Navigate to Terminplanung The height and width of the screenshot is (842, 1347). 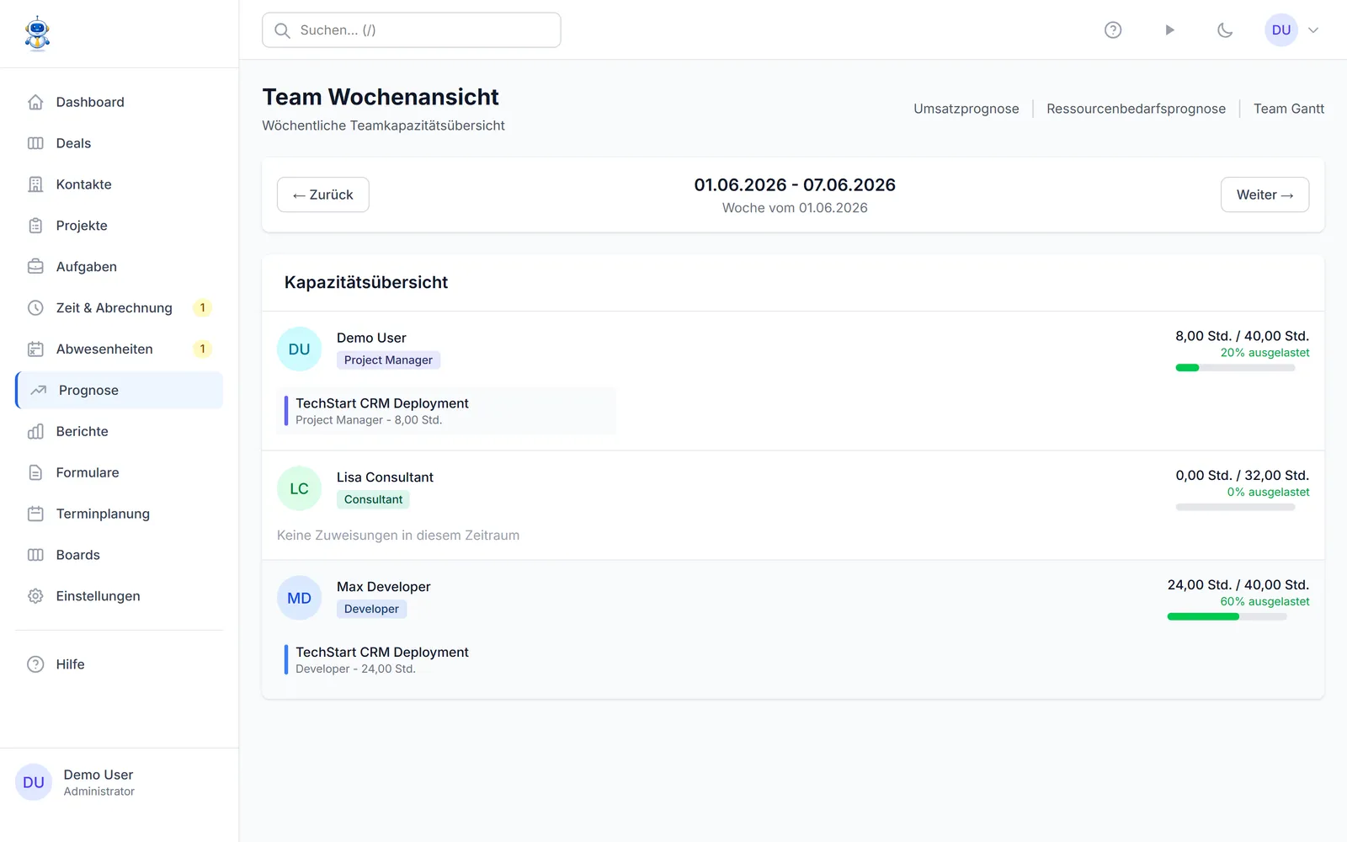(119, 514)
